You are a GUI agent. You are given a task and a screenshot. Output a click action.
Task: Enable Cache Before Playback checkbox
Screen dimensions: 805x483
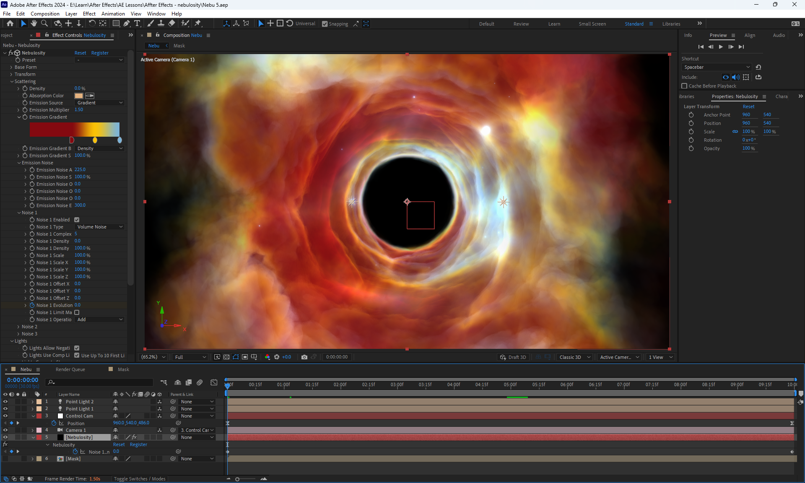[x=685, y=86]
